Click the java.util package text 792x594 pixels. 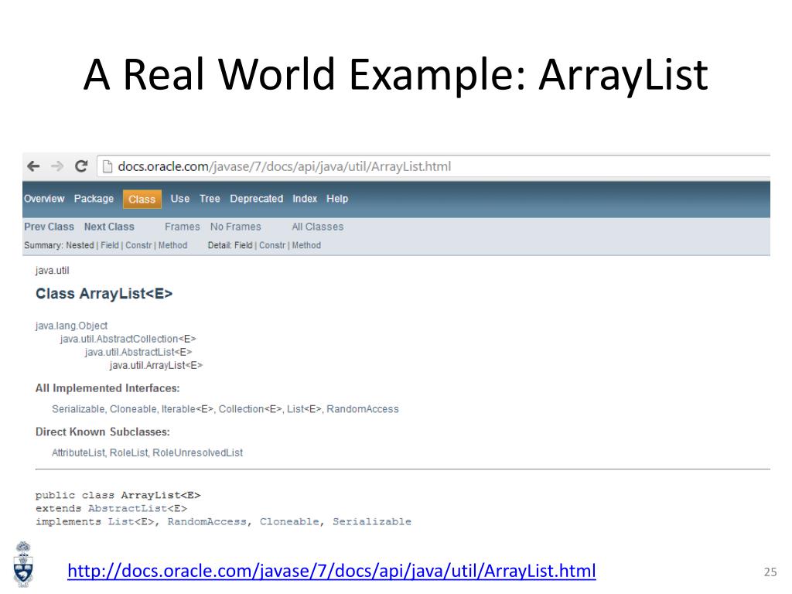(x=52, y=271)
